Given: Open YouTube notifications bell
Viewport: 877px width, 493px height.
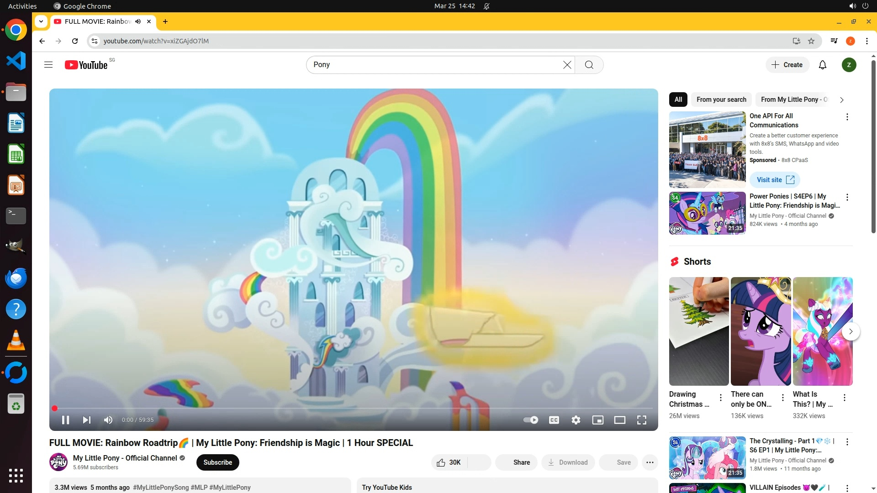Looking at the screenshot, I should (822, 65).
